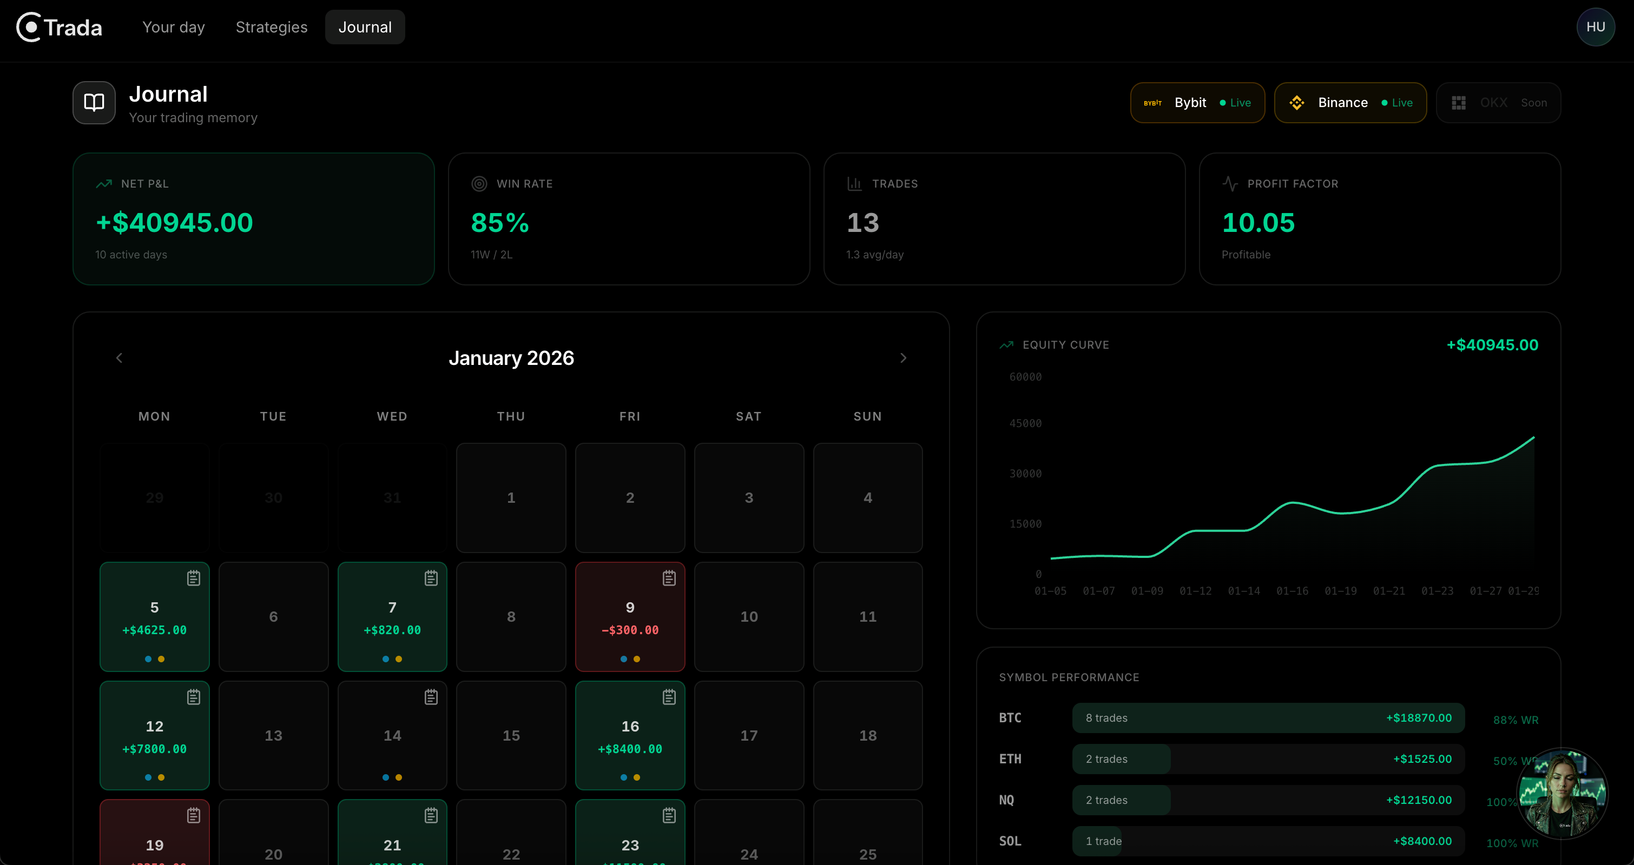The image size is (1634, 865).
Task: Open the HU profile avatar menu
Action: point(1596,26)
